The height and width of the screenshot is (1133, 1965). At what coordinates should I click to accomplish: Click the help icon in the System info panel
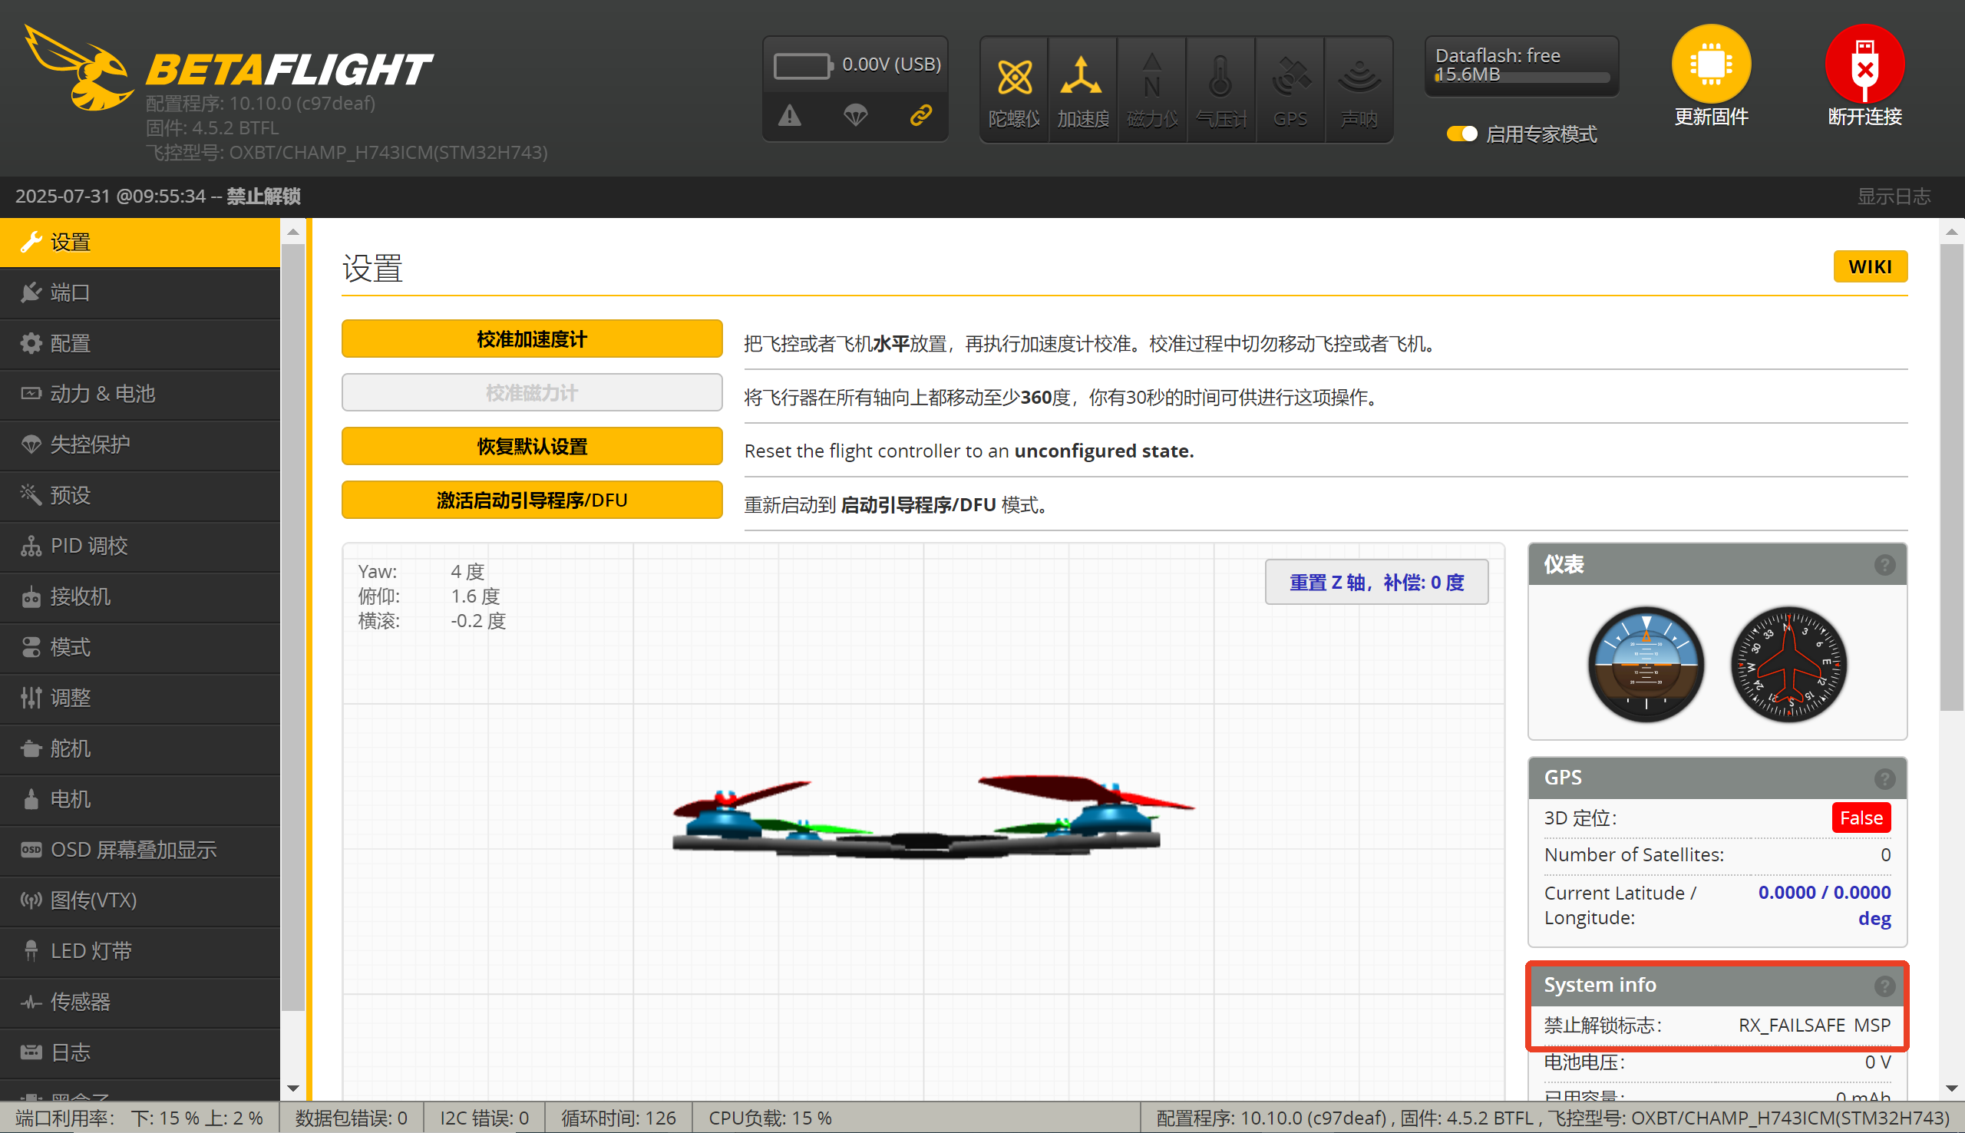[x=1884, y=986]
